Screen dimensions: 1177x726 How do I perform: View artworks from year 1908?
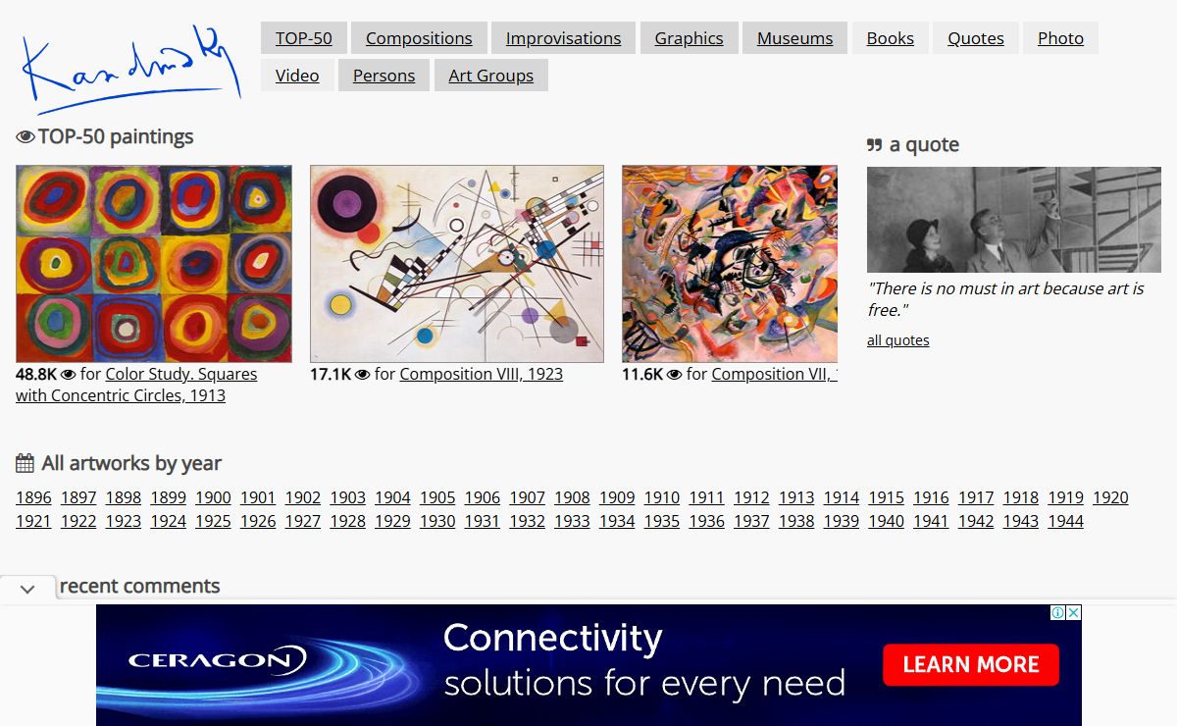pyautogui.click(x=572, y=497)
